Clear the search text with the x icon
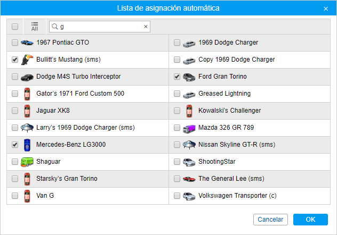Viewport: 337px width, 235px height. [x=146, y=27]
